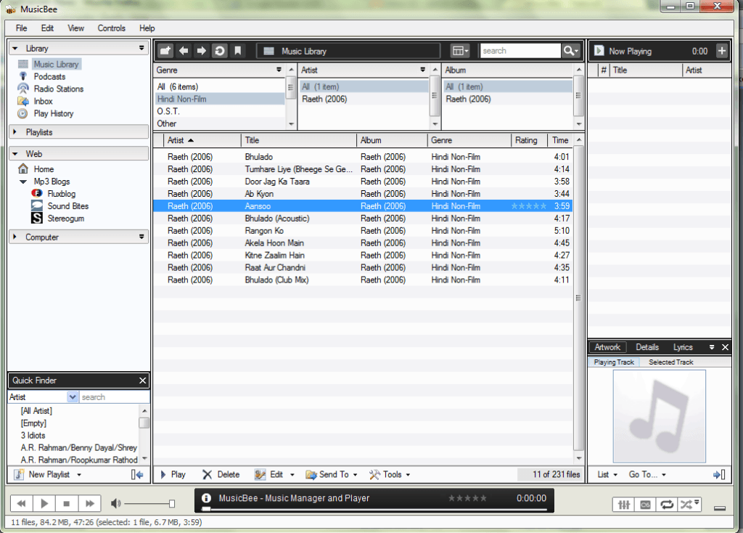Open the Quick Finder Artist dropdown
Image resolution: width=743 pixels, height=533 pixels.
(73, 397)
